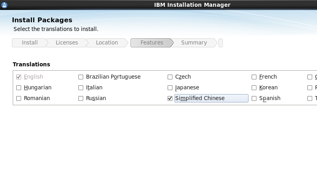Click the Russian label text
This screenshot has width=317, height=191.
tap(96, 98)
